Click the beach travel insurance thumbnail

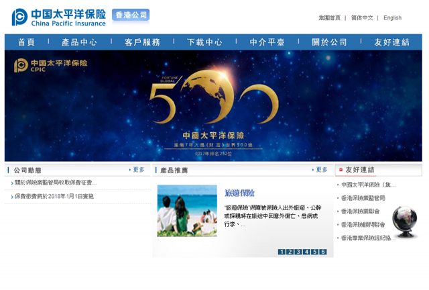(x=187, y=211)
